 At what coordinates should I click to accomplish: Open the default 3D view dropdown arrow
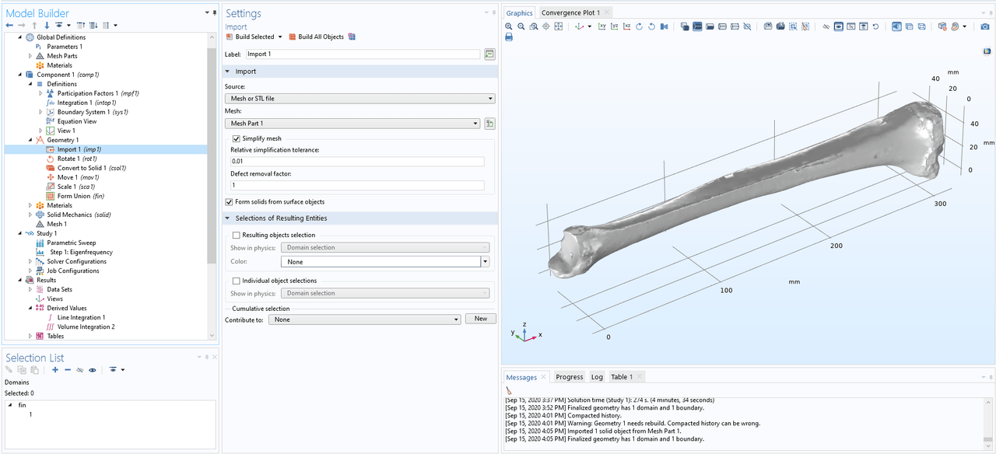(x=589, y=26)
